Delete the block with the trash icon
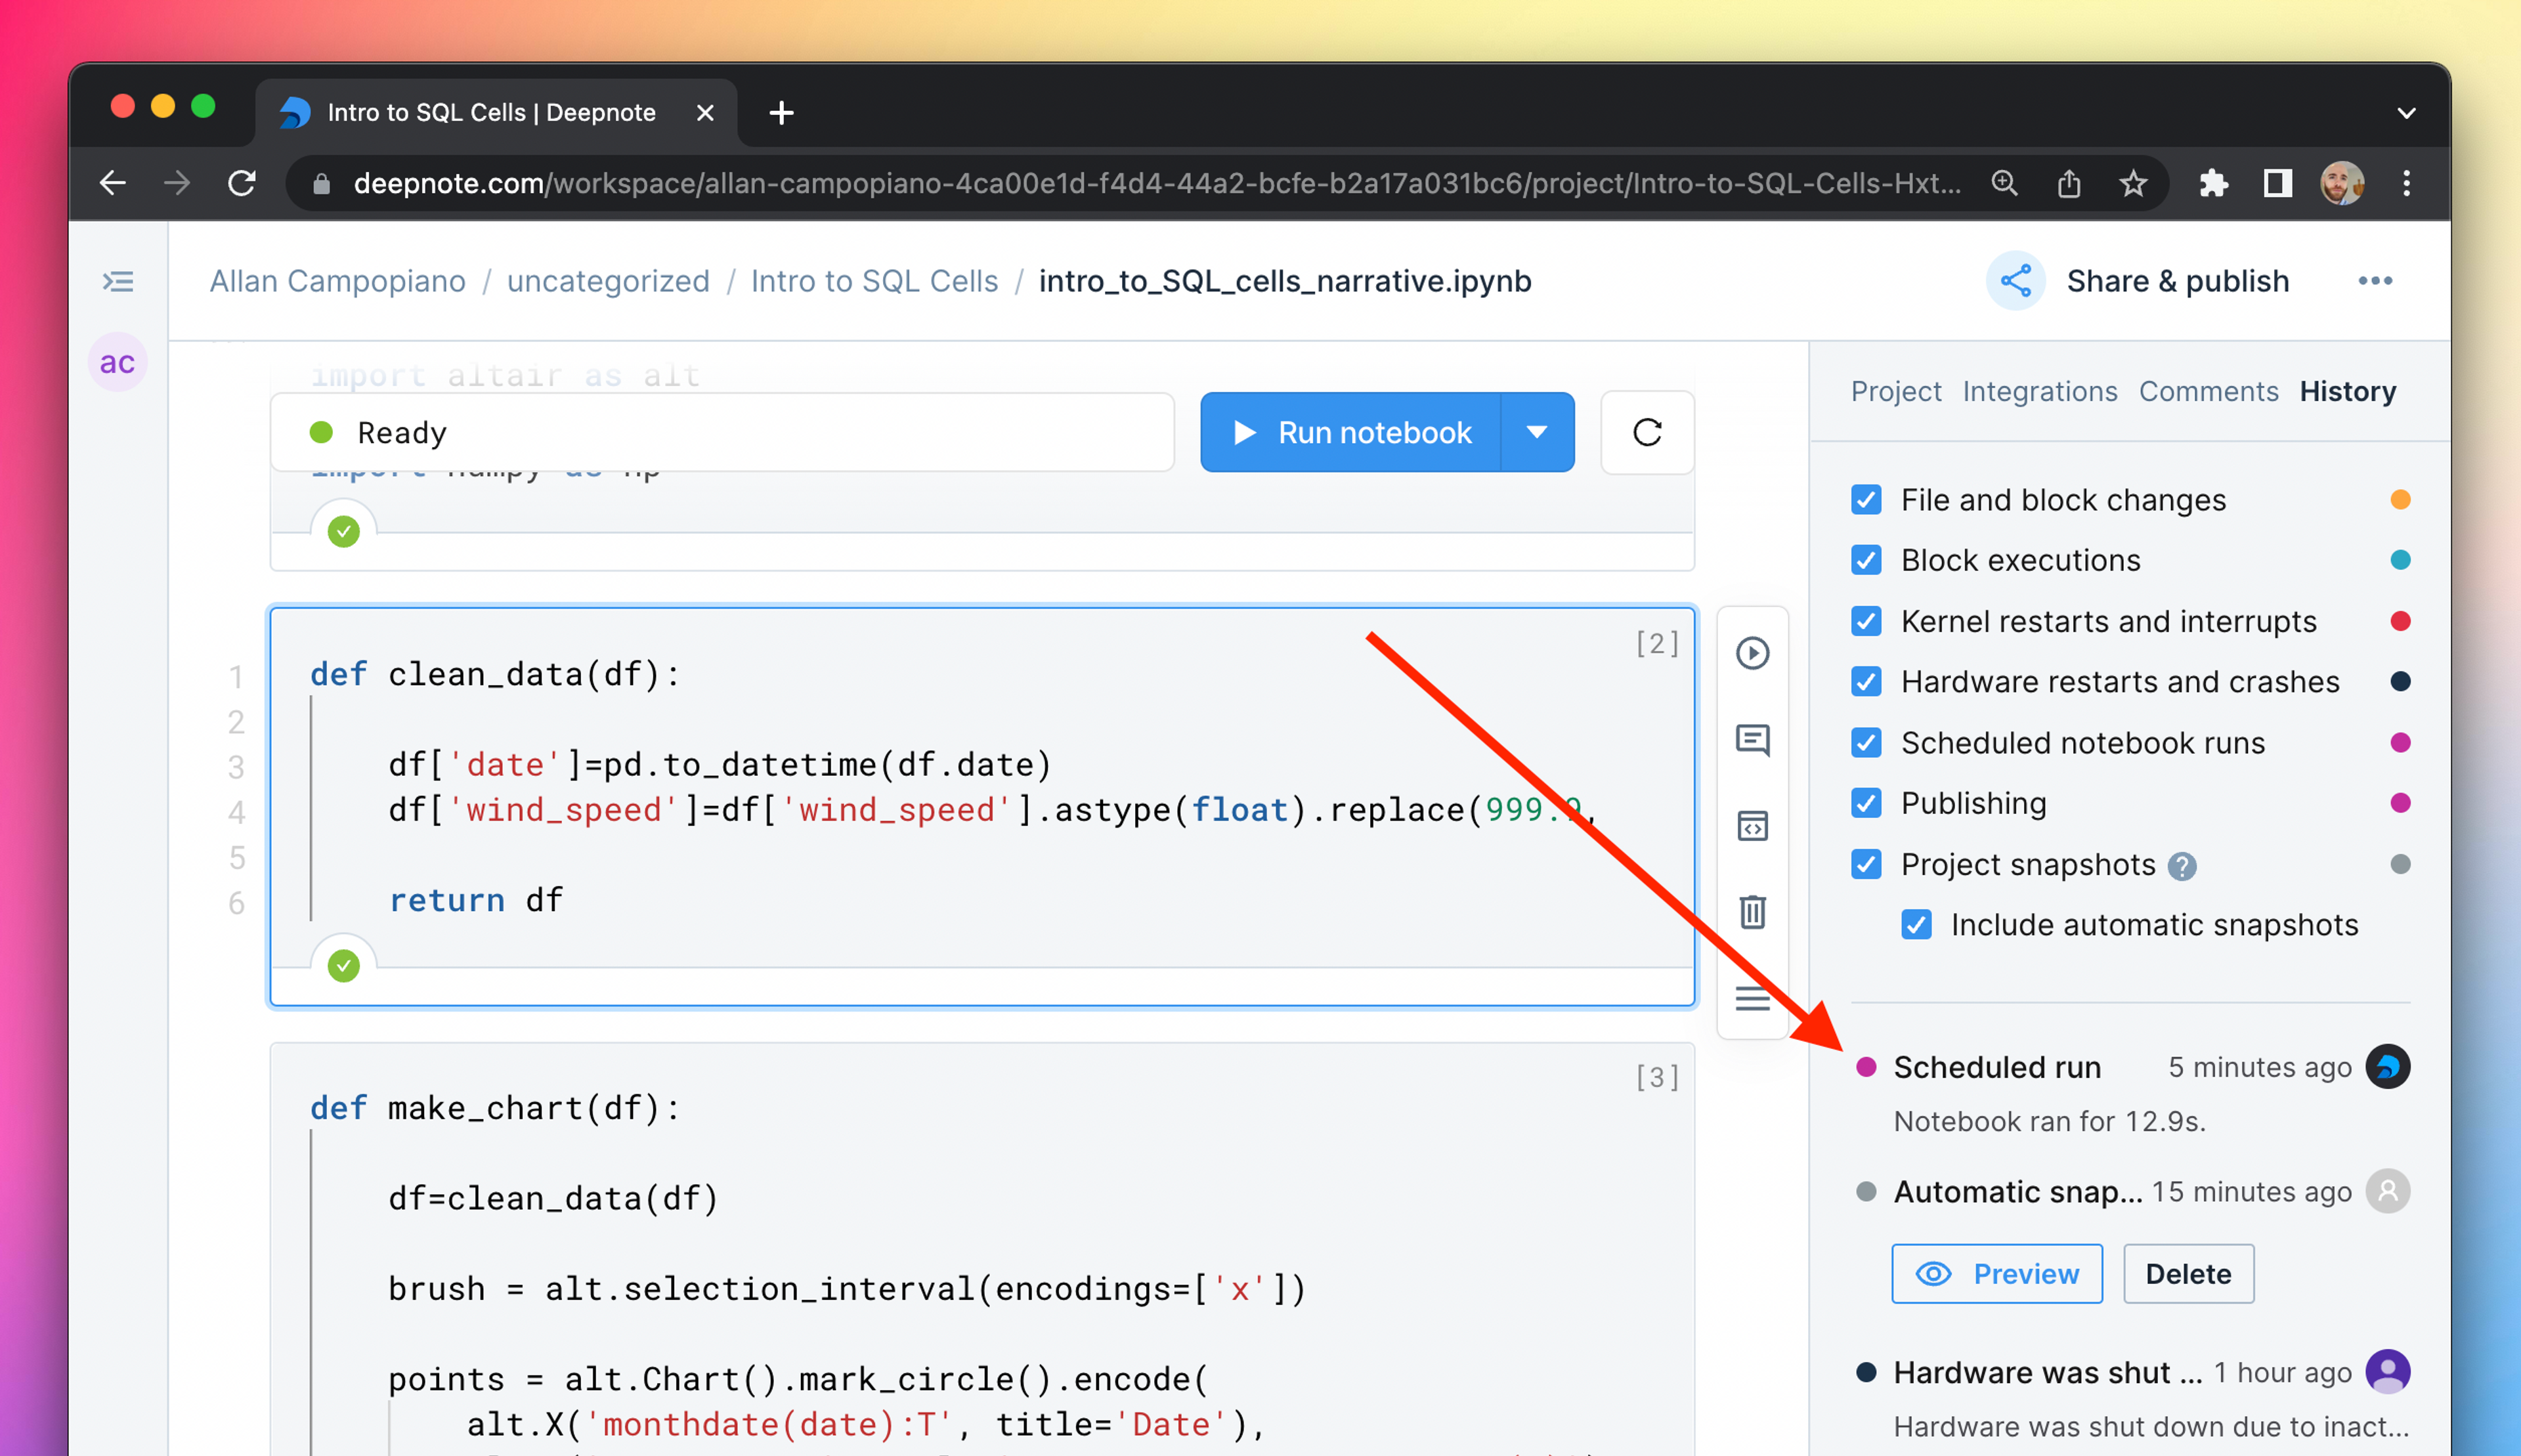This screenshot has width=2521, height=1456. (1752, 912)
